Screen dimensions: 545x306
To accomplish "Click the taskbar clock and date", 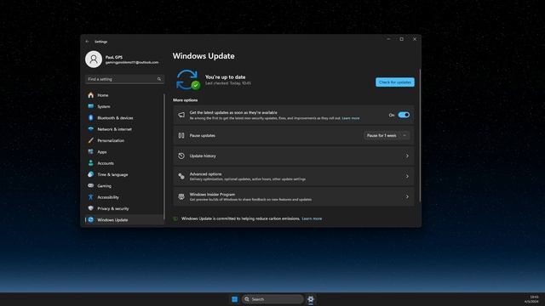I will tap(531, 299).
